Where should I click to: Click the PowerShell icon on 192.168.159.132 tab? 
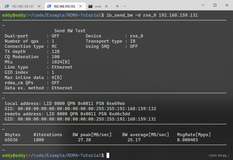[49, 6]
